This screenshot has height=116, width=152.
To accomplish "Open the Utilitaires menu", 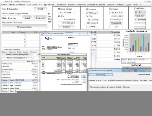I will point(119,5).
